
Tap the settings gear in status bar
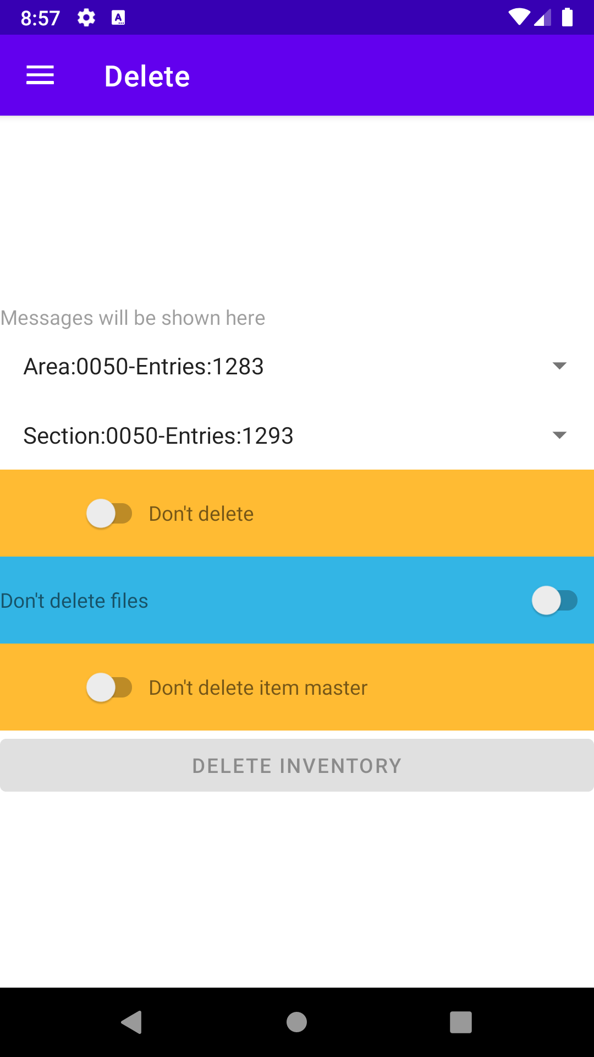86,18
